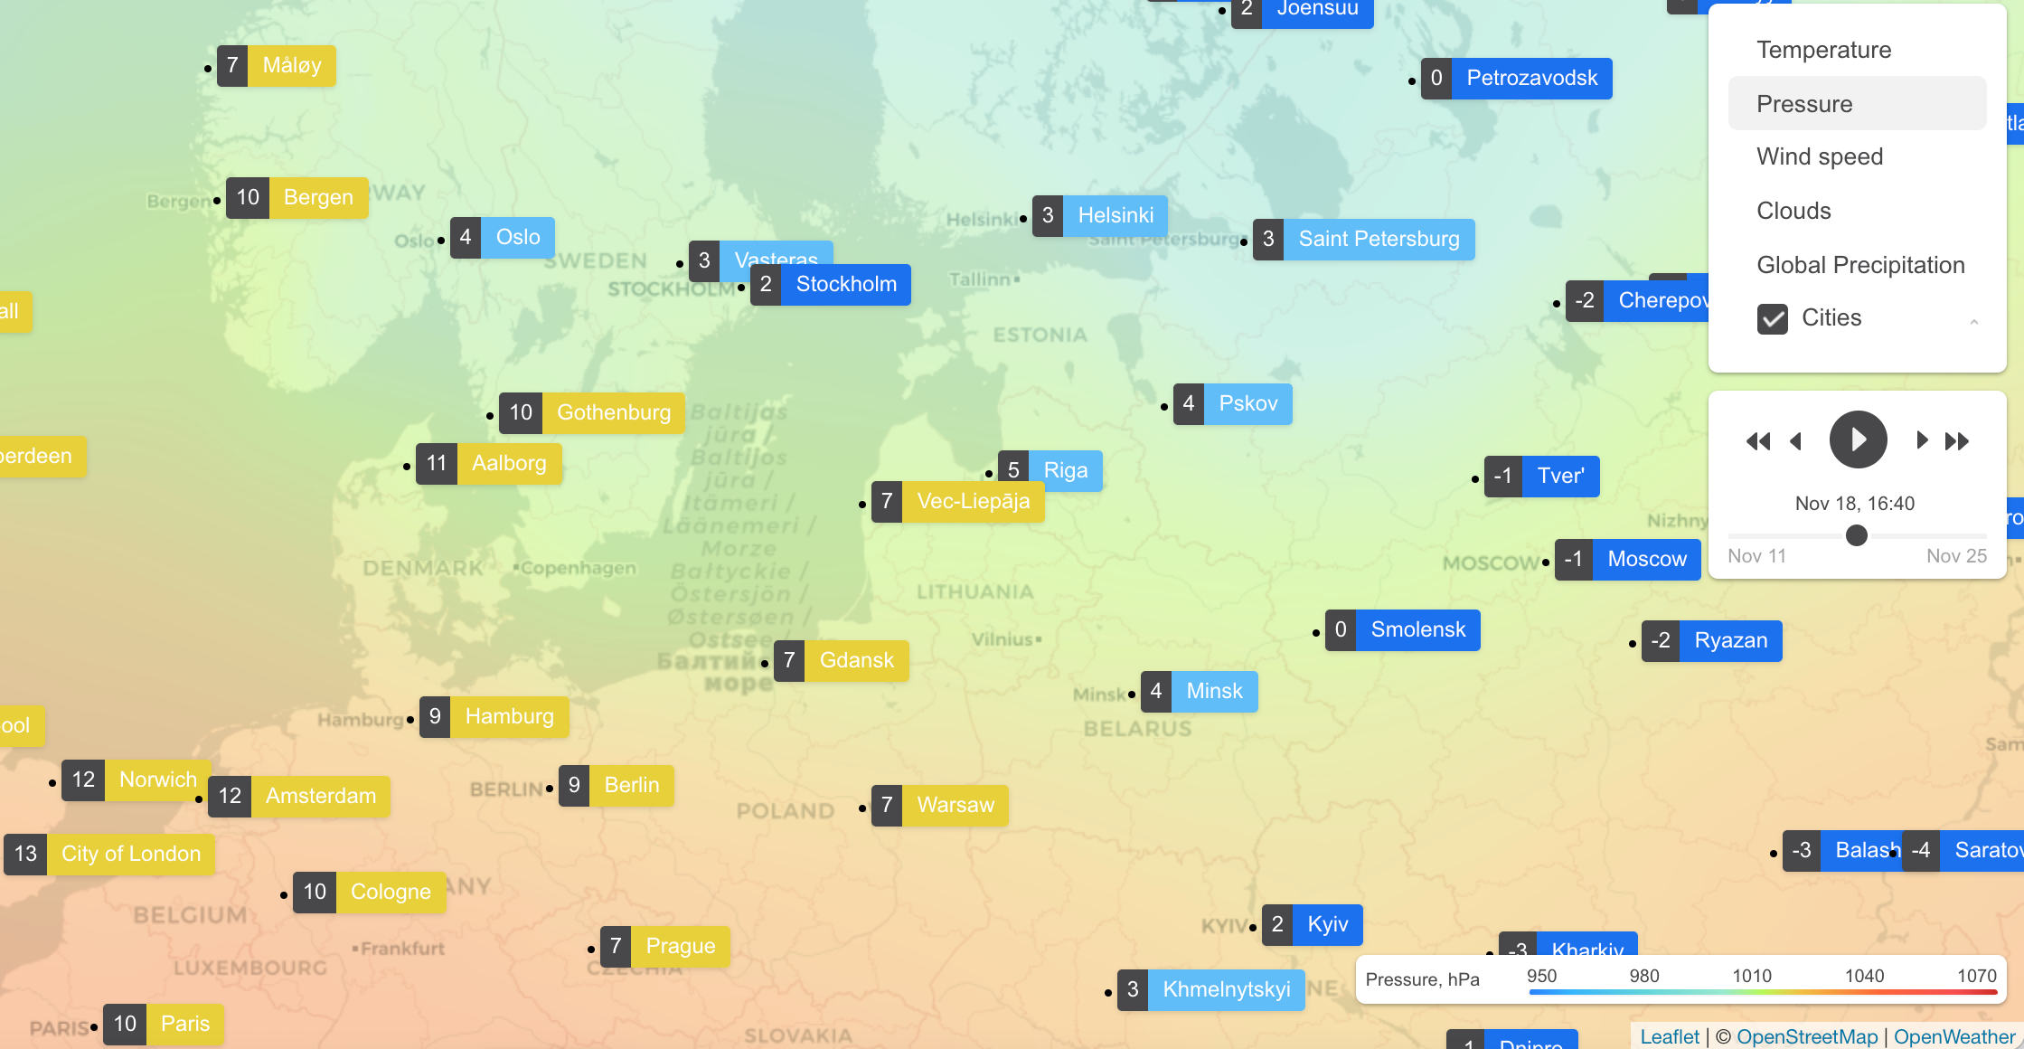
Task: Click the play button to start animation
Action: [1859, 440]
